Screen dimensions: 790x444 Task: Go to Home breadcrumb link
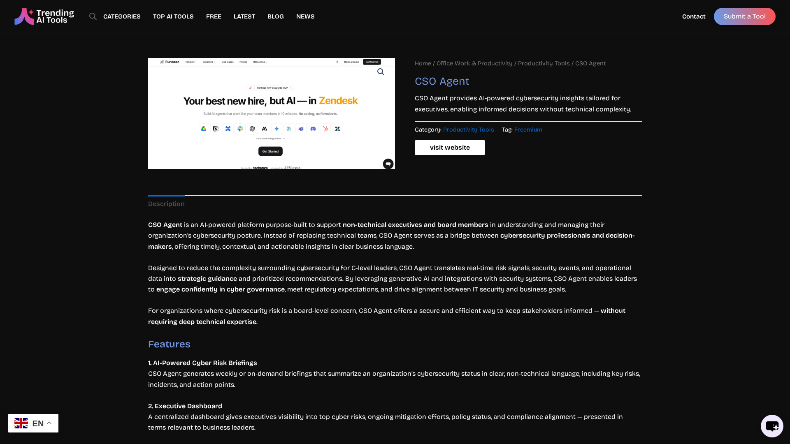(423, 63)
